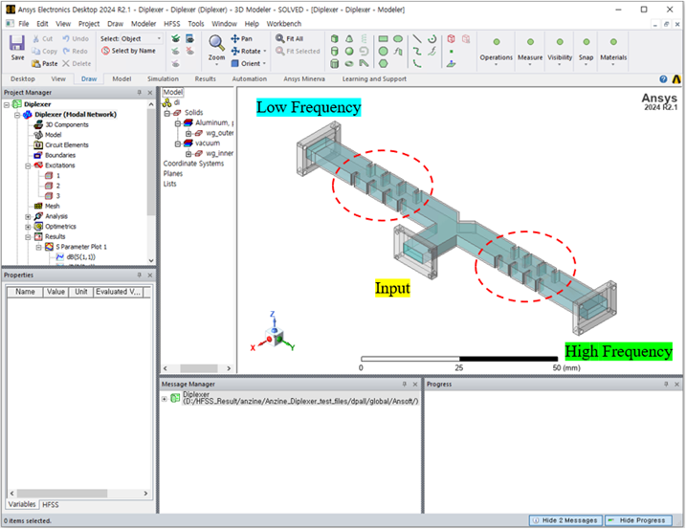This screenshot has width=686, height=529.
Task: Switch to the Simulation ribbon tab
Action: coord(163,78)
